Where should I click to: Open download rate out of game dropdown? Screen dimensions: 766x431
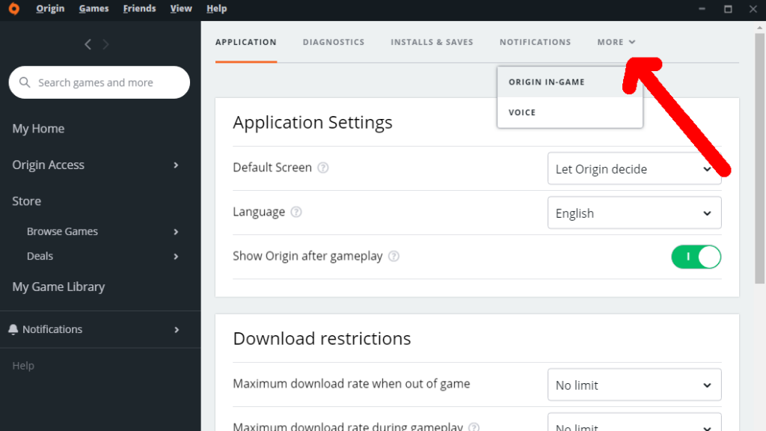pos(634,385)
